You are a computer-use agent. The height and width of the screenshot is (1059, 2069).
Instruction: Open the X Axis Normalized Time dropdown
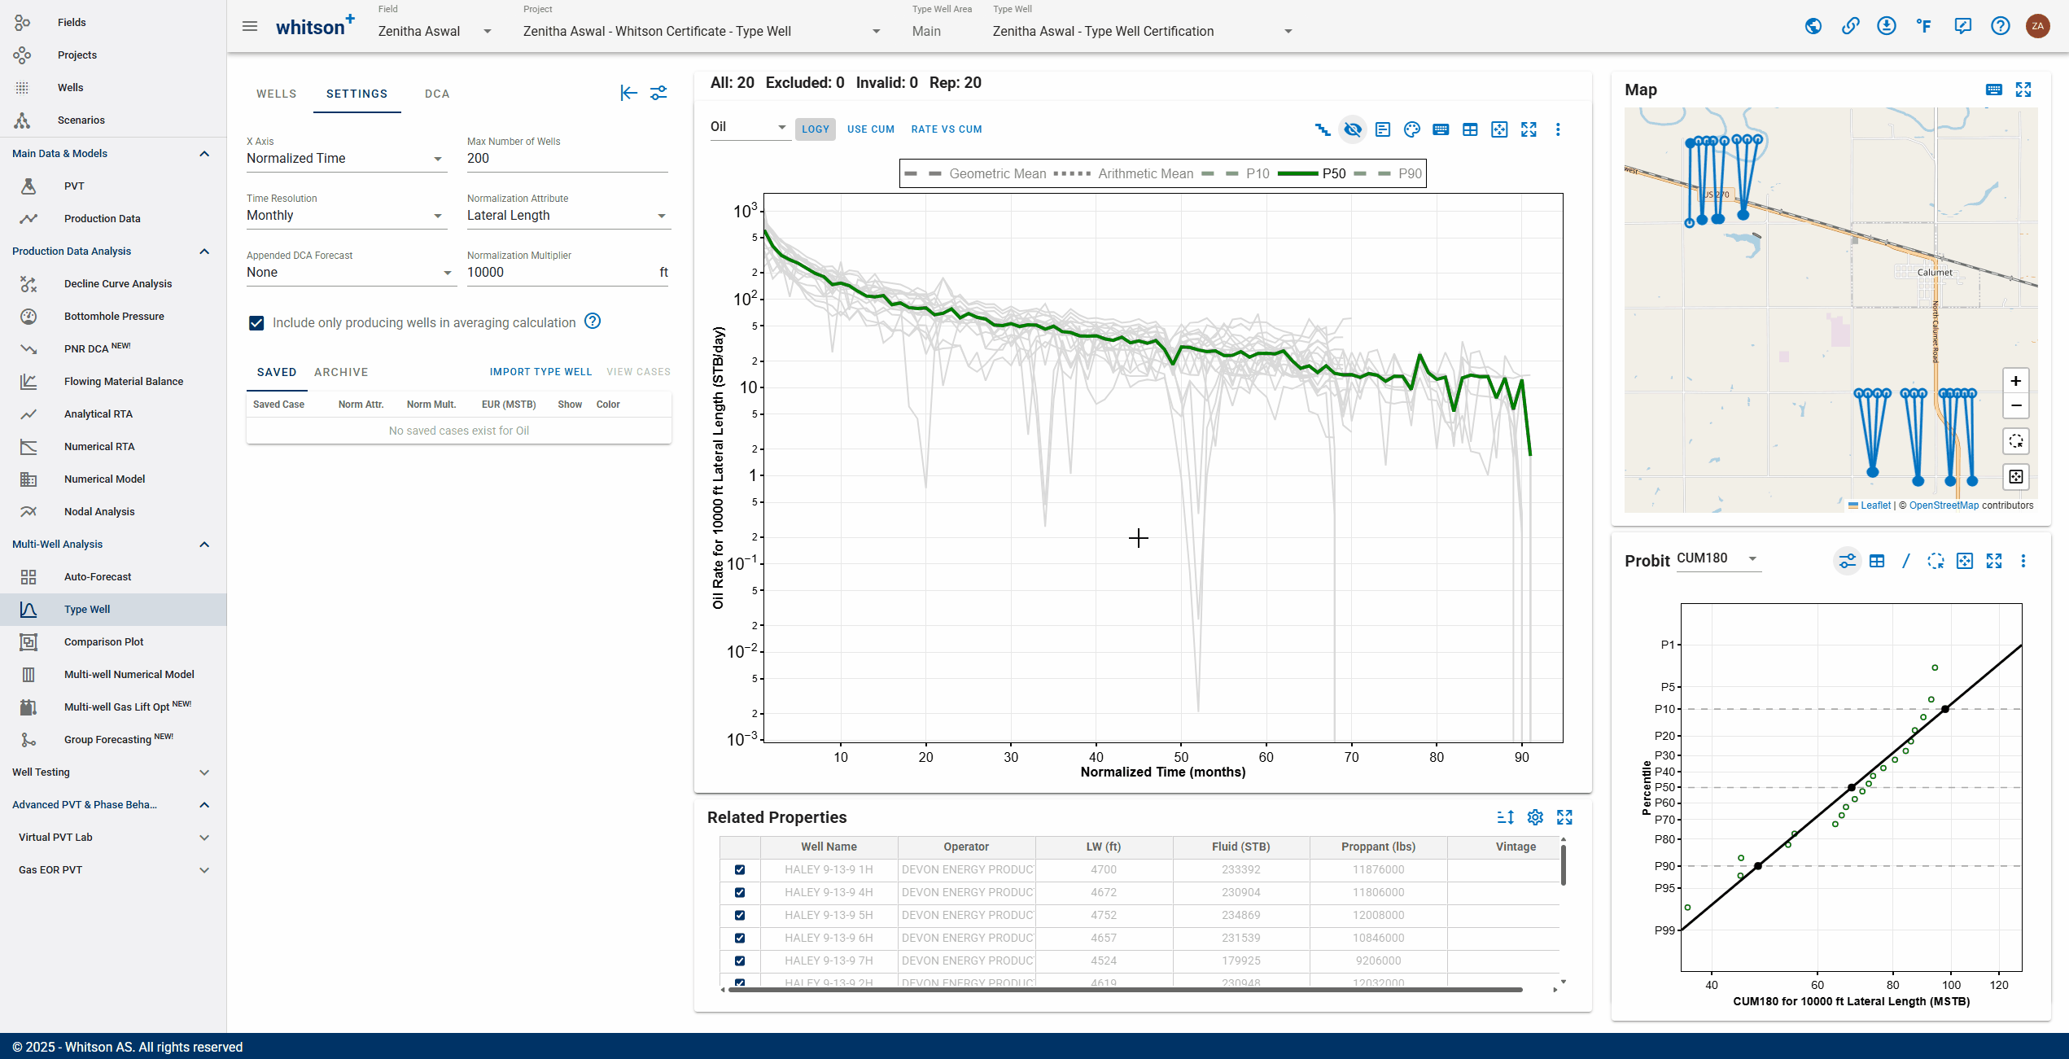coord(346,159)
